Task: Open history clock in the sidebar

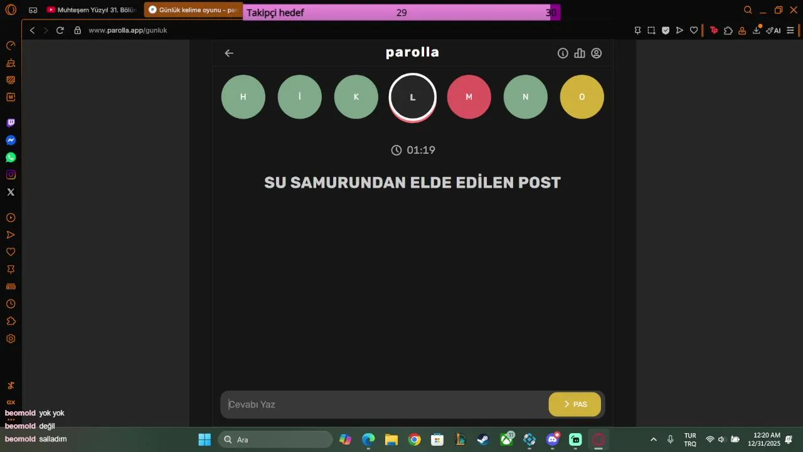Action: pos(11,304)
